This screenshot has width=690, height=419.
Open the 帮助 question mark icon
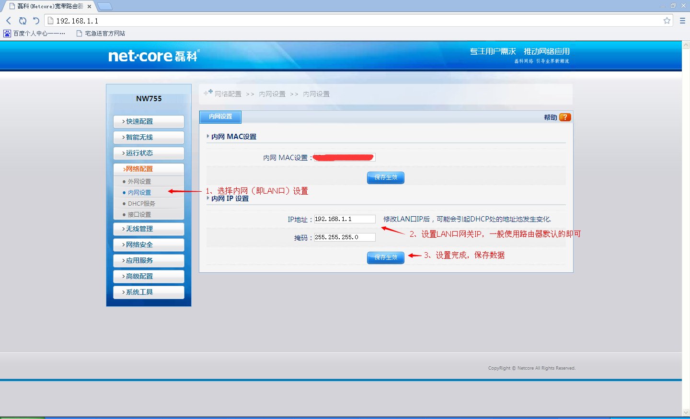click(x=564, y=116)
